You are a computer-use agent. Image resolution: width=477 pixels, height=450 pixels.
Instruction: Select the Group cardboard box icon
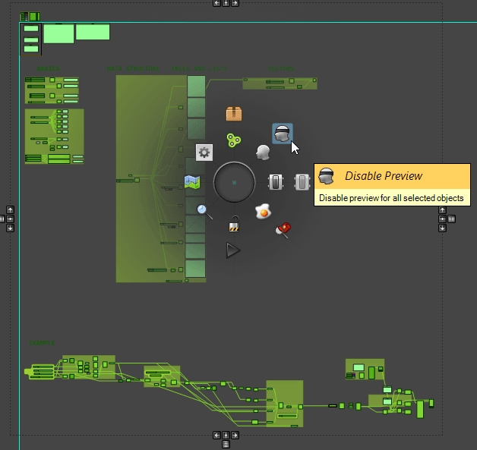(234, 114)
